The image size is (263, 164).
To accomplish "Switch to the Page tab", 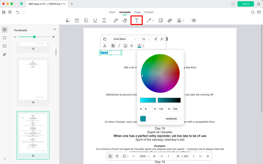I will coord(137,12).
